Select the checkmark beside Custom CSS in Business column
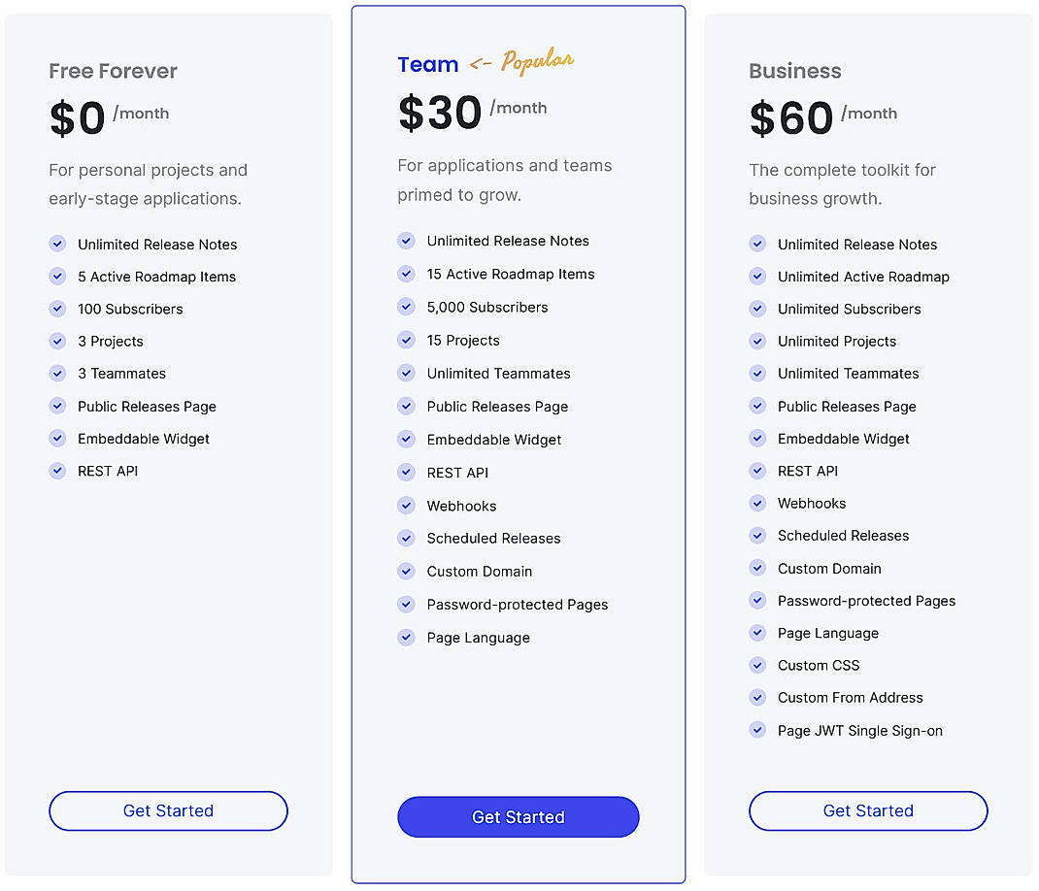The width and height of the screenshot is (1039, 891). pyautogui.click(x=756, y=665)
